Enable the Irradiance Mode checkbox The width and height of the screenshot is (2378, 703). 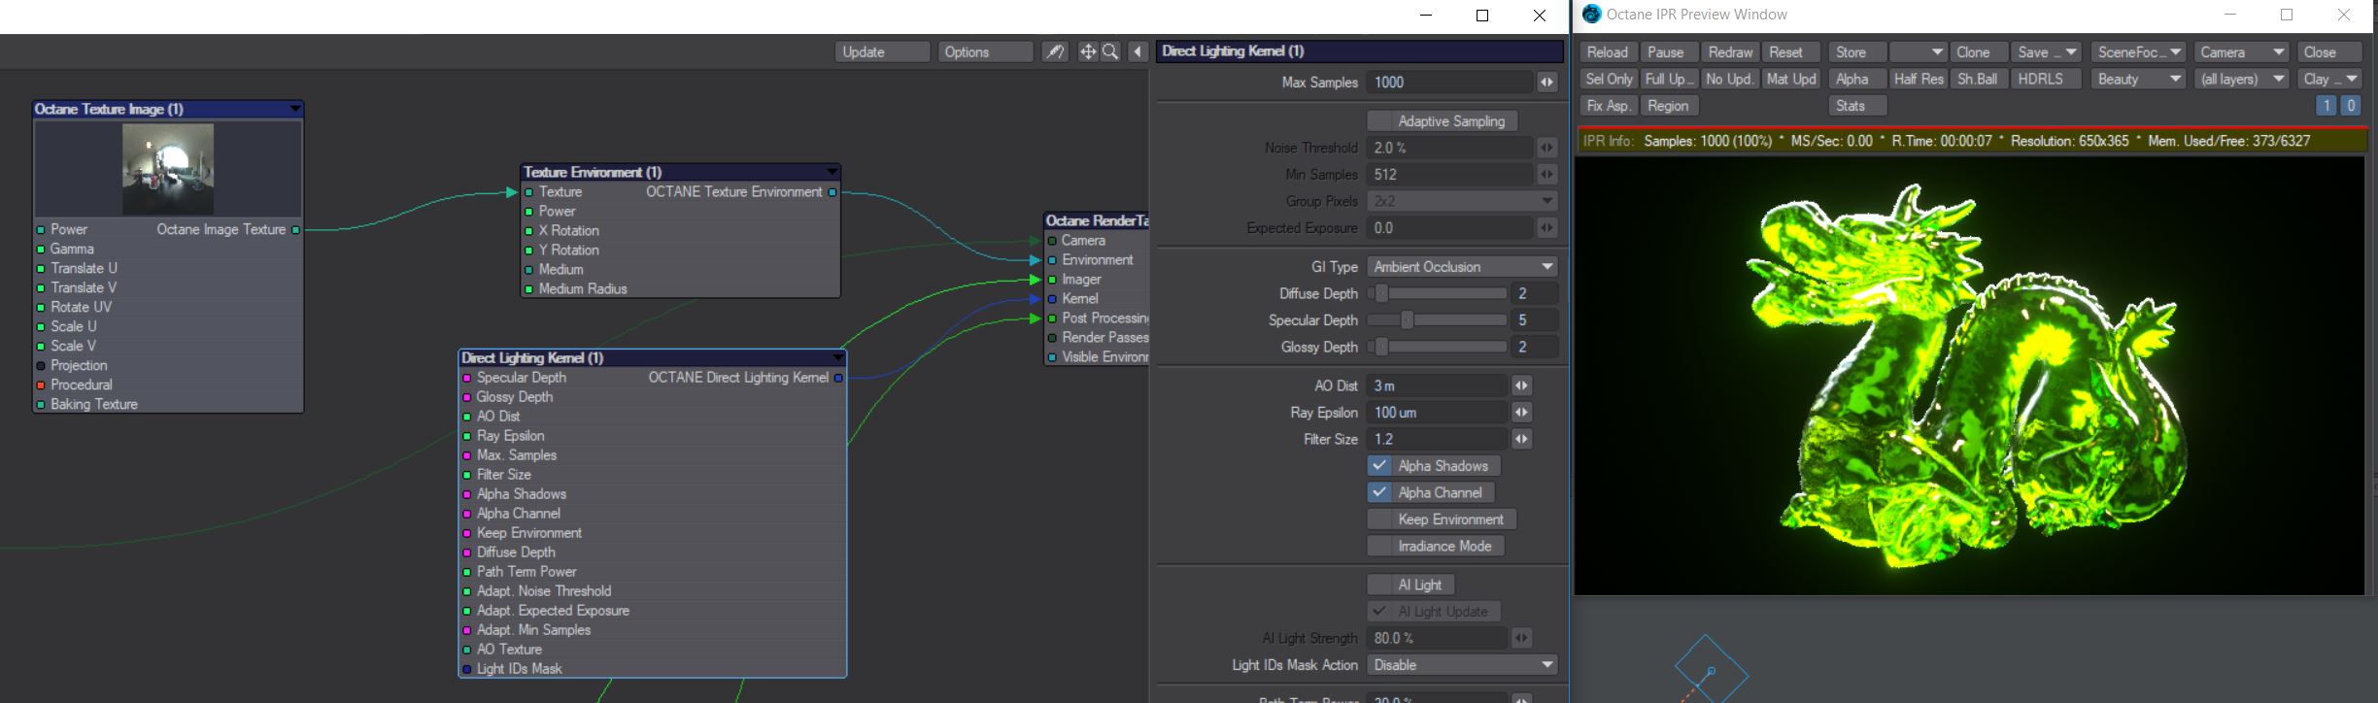[x=1436, y=546]
